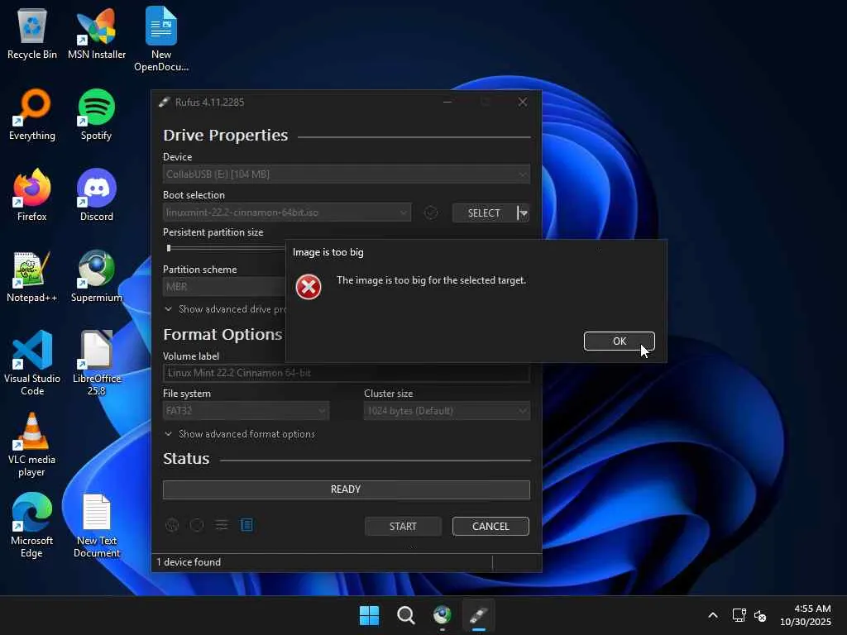The image size is (847, 635).
Task: Minimize the Rufus window
Action: point(447,102)
